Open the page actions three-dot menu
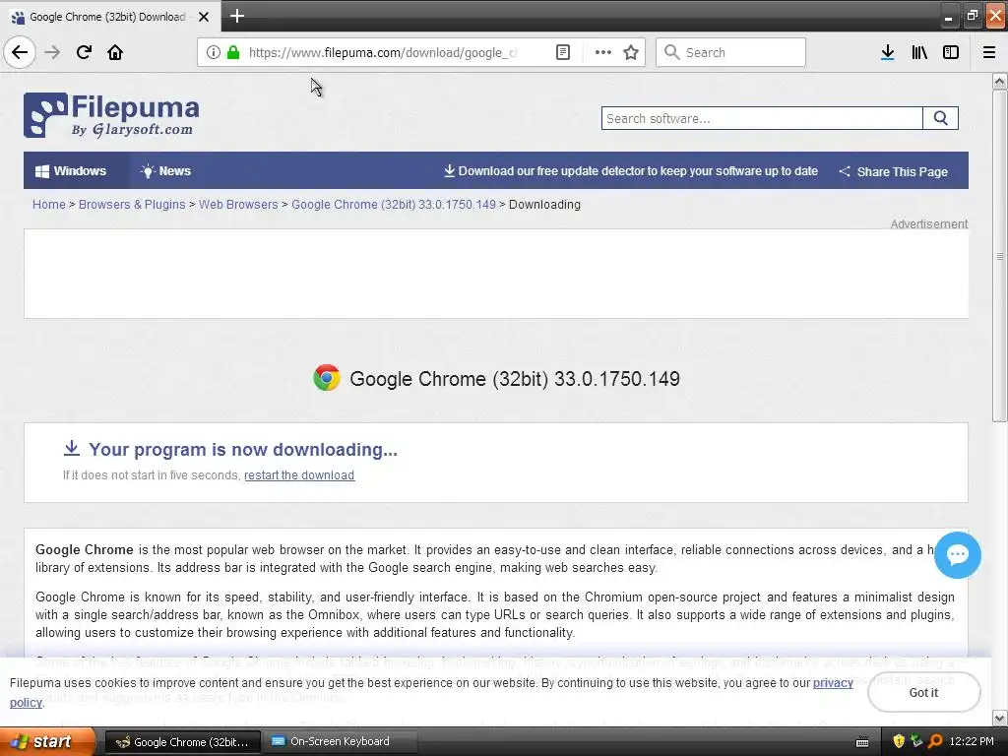The height and width of the screenshot is (756, 1008). tap(603, 52)
